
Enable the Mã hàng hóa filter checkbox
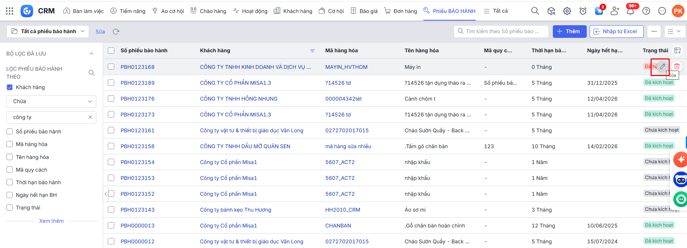[x=10, y=144]
